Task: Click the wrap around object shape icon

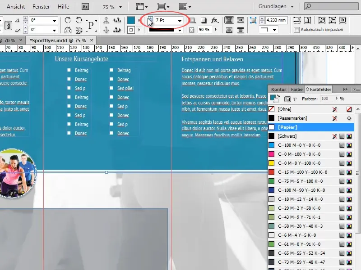Action: coord(229,30)
